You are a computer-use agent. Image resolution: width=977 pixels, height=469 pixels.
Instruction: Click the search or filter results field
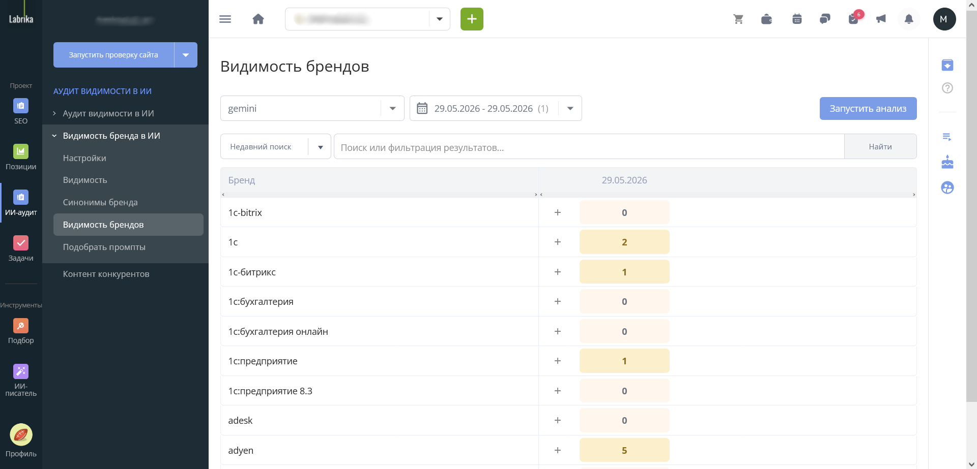(589, 147)
